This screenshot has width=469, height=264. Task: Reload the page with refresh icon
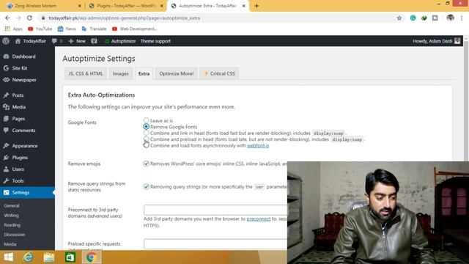click(x=29, y=18)
